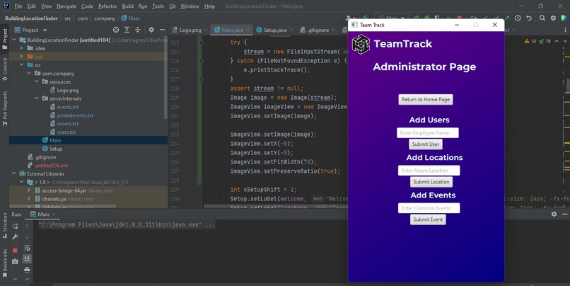
Task: Open IDE settings gear in top toolbar
Action: tap(553, 18)
